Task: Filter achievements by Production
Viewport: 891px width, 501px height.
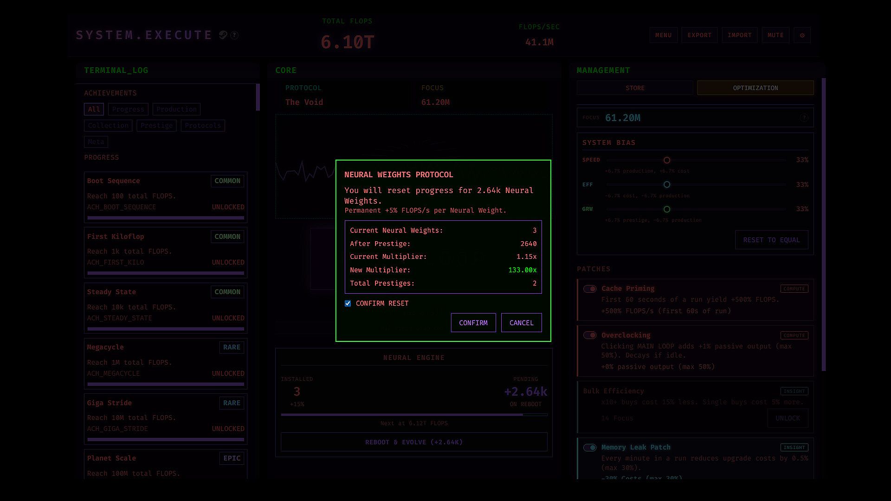Action: pos(176,109)
